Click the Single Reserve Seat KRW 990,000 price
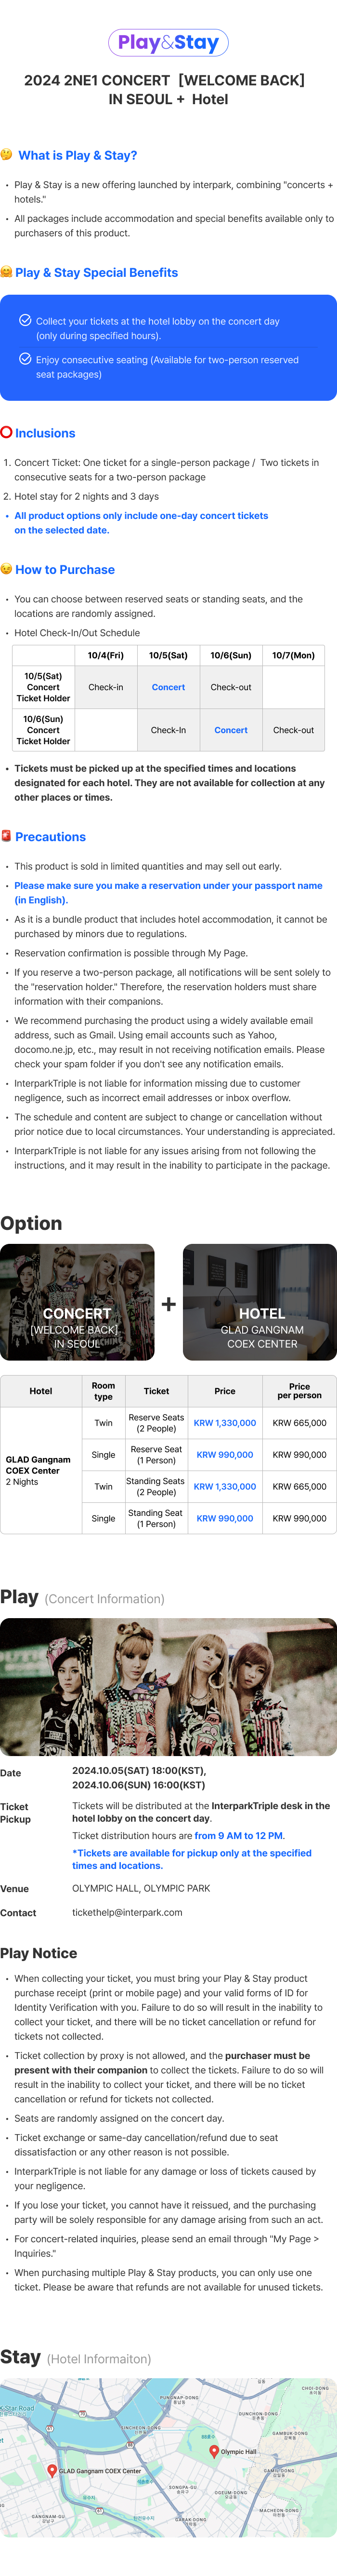This screenshot has height=2576, width=337. click(x=224, y=1455)
